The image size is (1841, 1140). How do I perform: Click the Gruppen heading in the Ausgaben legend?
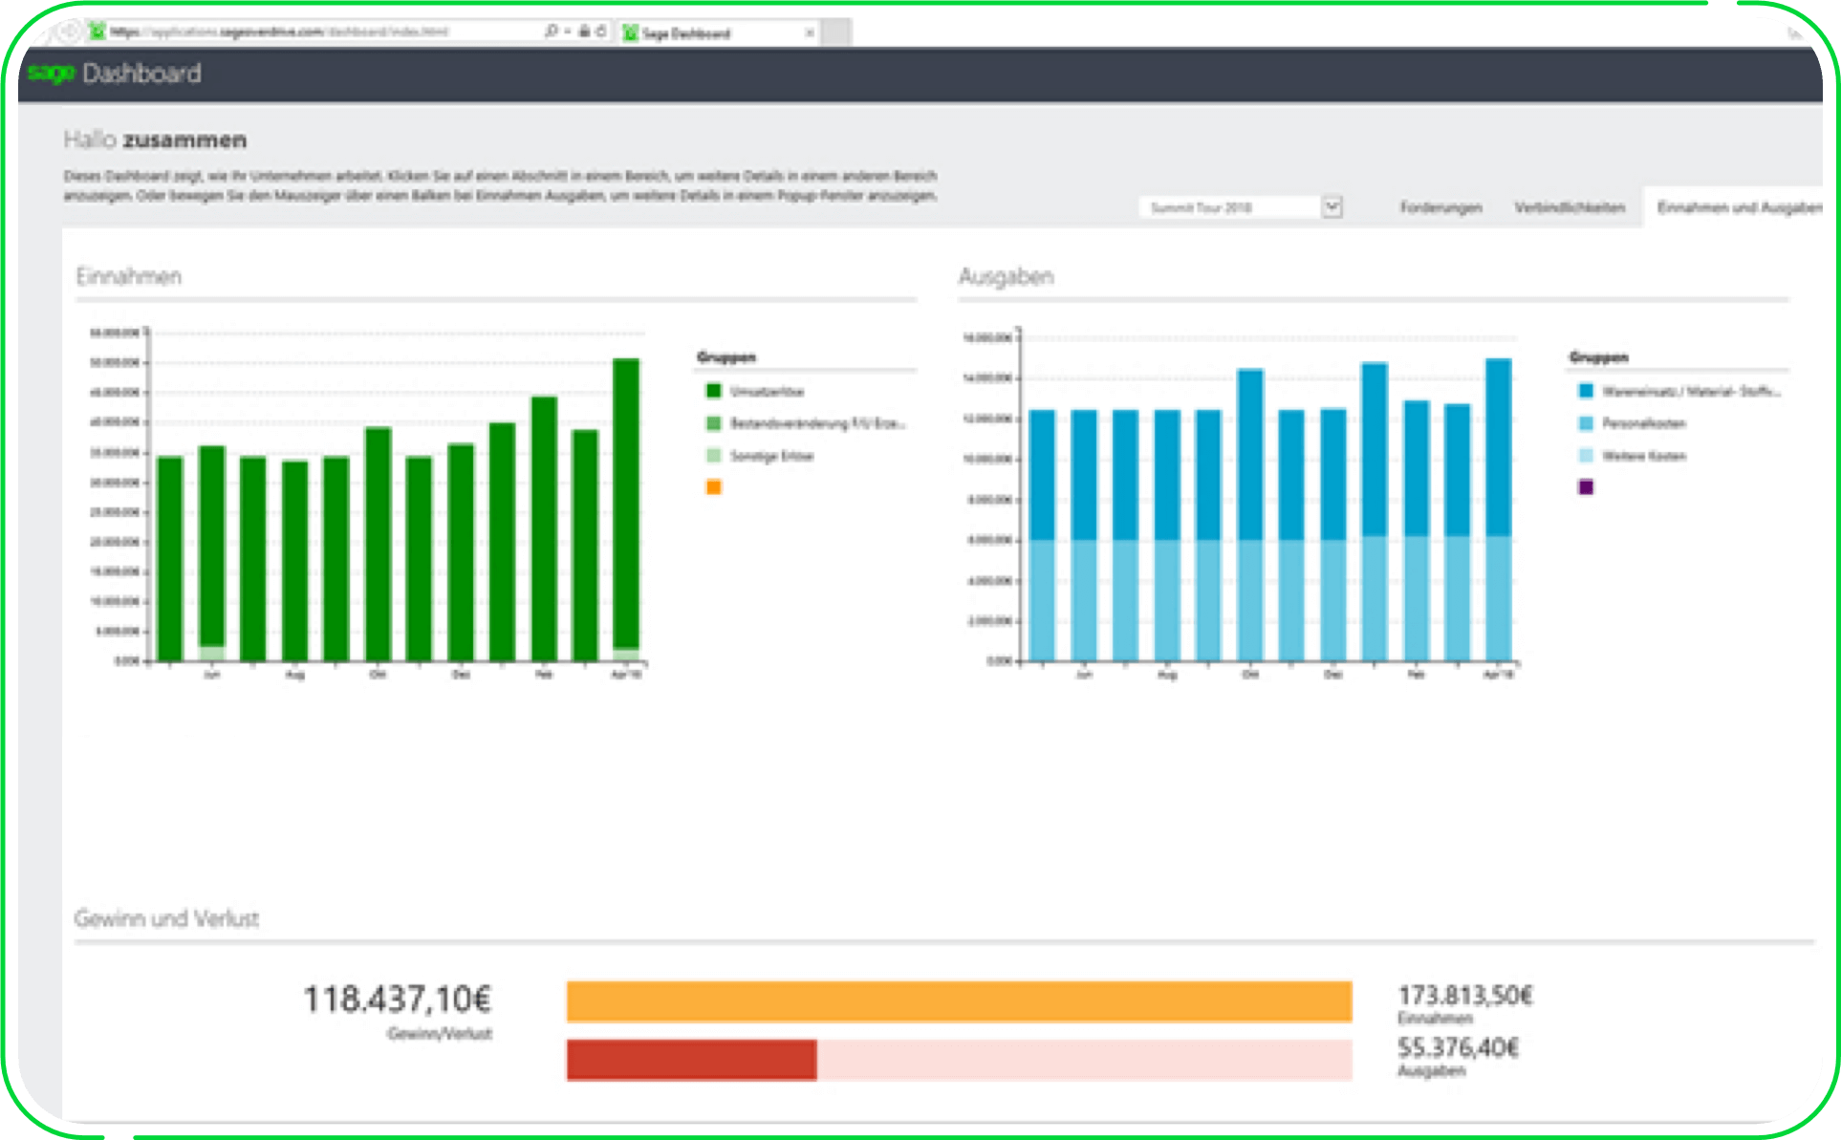[x=1598, y=357]
